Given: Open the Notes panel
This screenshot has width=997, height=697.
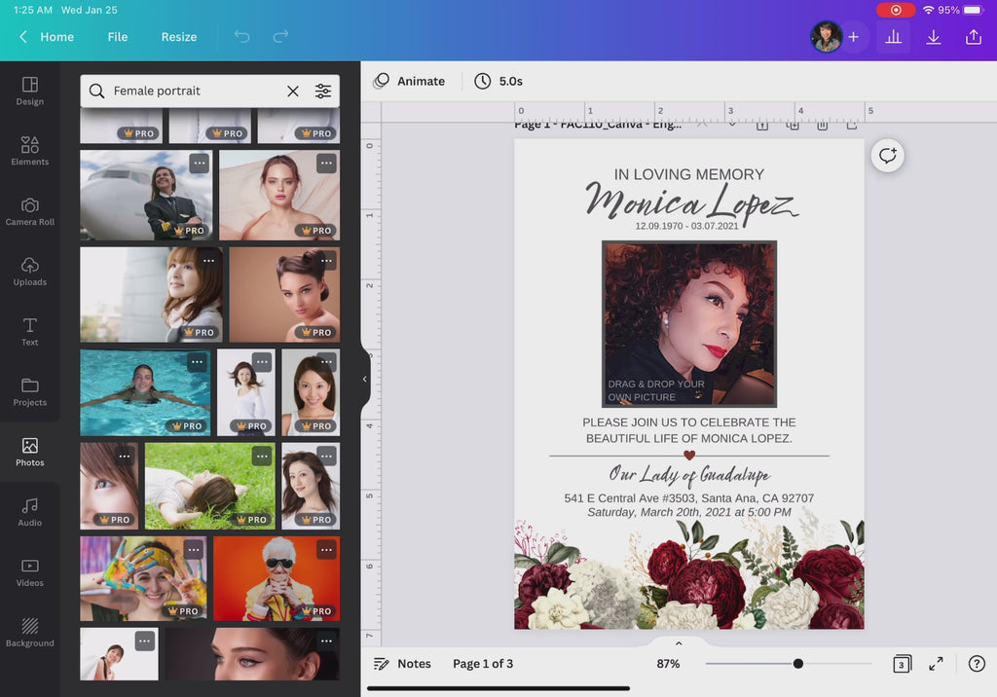Looking at the screenshot, I should pyautogui.click(x=402, y=663).
